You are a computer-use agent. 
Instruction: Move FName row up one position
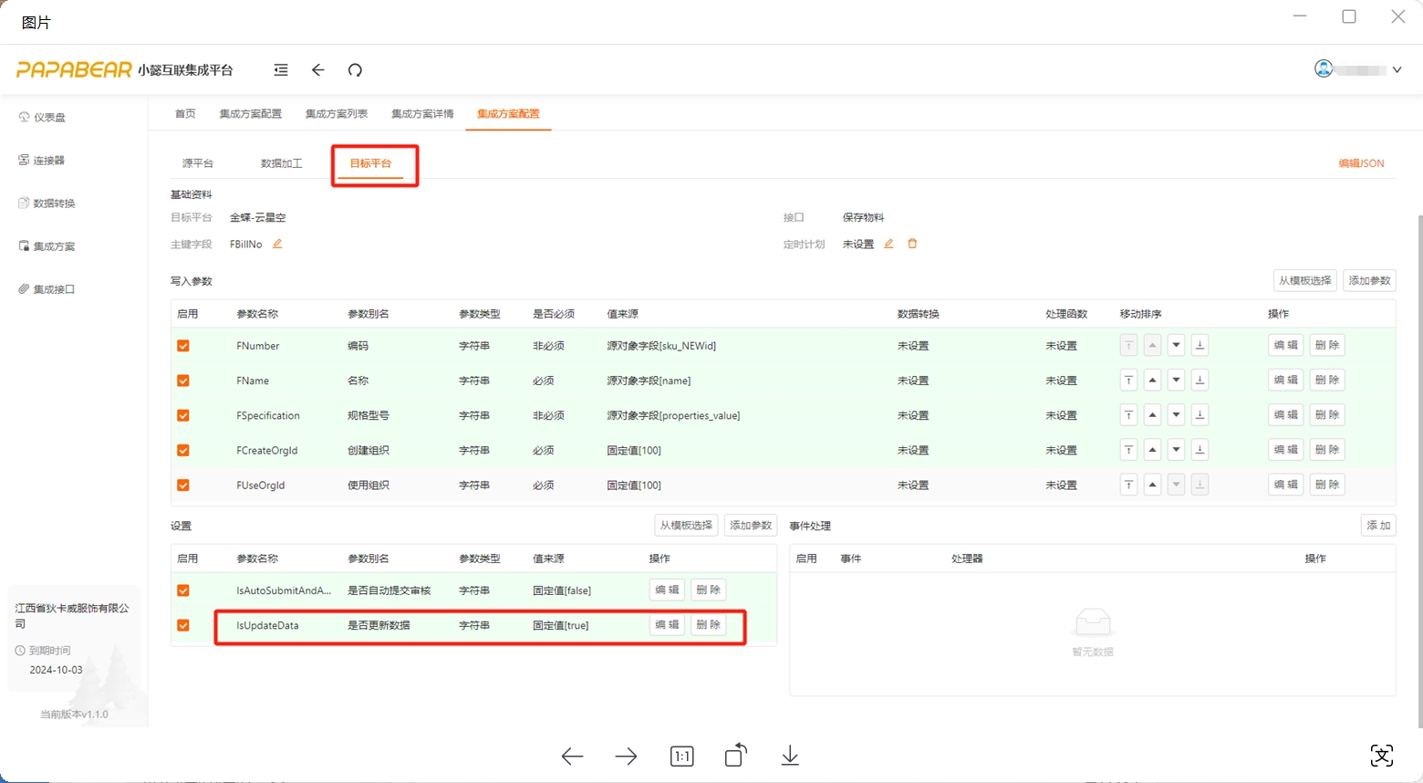tap(1152, 381)
